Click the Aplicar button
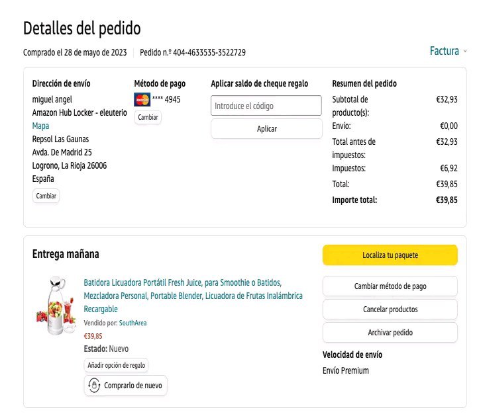The height and width of the screenshot is (418, 477). pyautogui.click(x=266, y=129)
